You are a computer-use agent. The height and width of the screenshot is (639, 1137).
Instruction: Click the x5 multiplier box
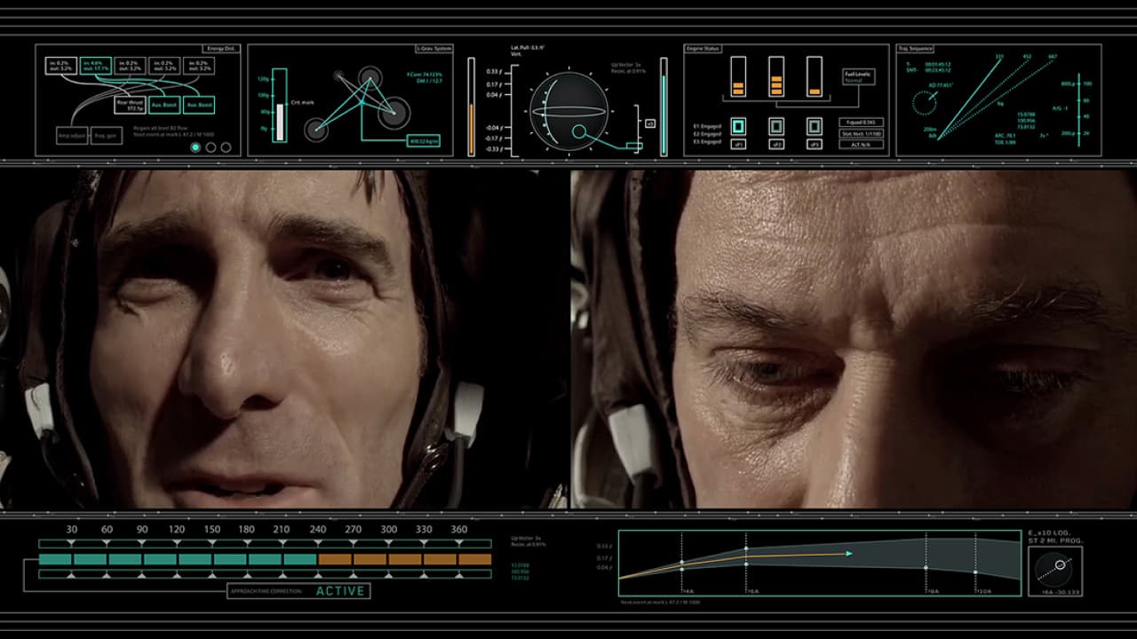(650, 123)
